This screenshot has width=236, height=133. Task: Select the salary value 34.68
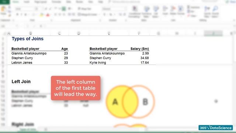click(x=145, y=58)
